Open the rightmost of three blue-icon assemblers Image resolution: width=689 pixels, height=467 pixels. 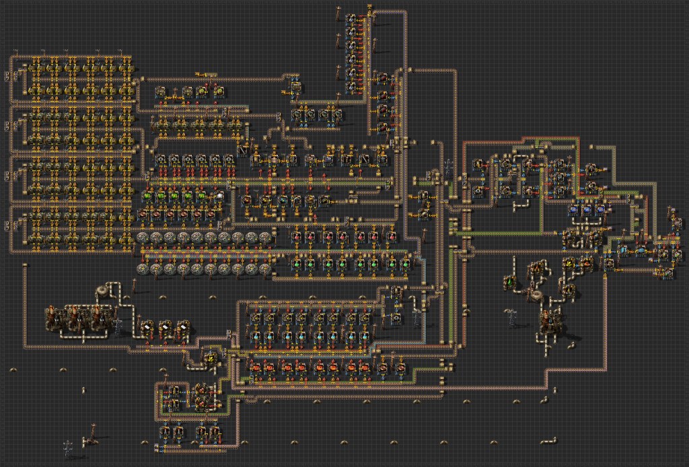(600, 210)
